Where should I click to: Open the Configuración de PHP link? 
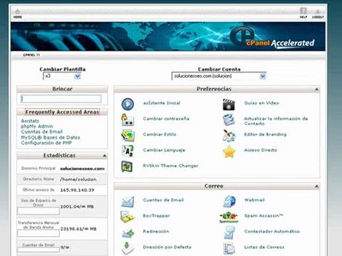pyautogui.click(x=46, y=143)
